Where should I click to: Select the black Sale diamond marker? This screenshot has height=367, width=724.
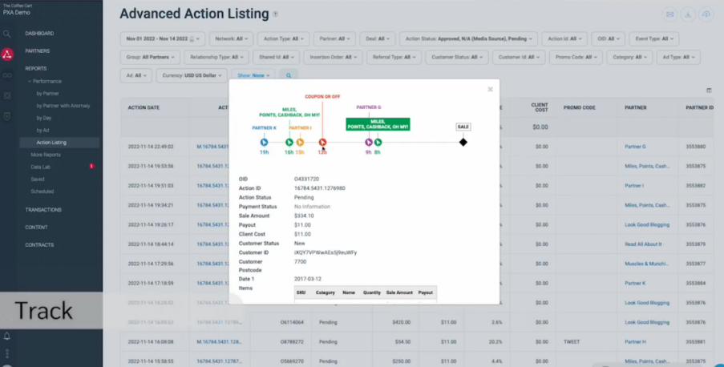coord(463,143)
